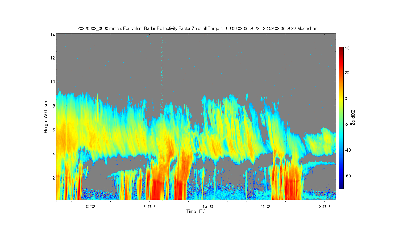The image size is (399, 239).
Task: Click the 'Zg dBZ' colorbar label
Action: 353,118
